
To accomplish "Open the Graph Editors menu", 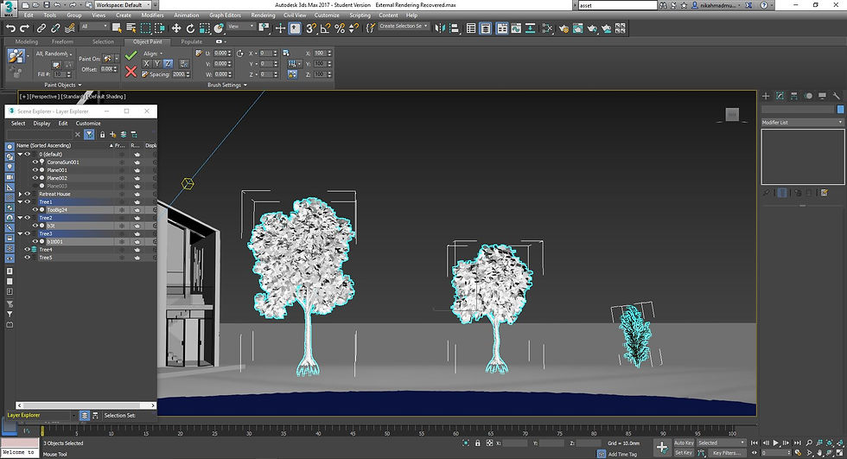I will (226, 15).
